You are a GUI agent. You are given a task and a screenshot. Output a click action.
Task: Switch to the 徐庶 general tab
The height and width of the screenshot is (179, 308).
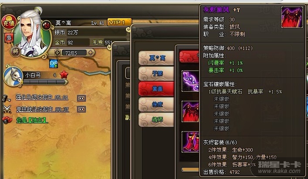(156, 104)
